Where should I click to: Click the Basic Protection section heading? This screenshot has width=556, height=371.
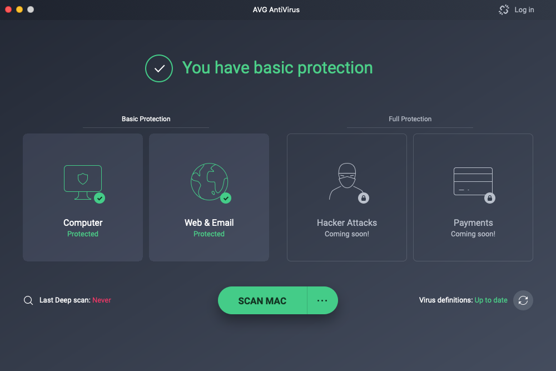(x=146, y=119)
